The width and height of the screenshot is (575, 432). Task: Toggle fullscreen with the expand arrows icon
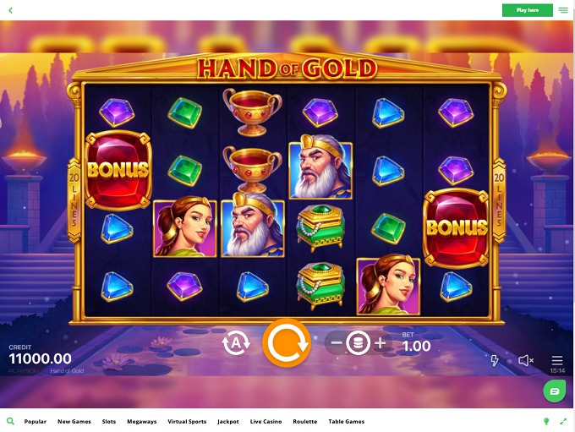coord(563,422)
